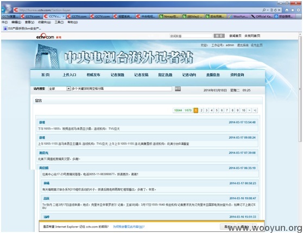Refresh the page with the reload icon
The width and height of the screenshot is (303, 233).
point(275,10)
